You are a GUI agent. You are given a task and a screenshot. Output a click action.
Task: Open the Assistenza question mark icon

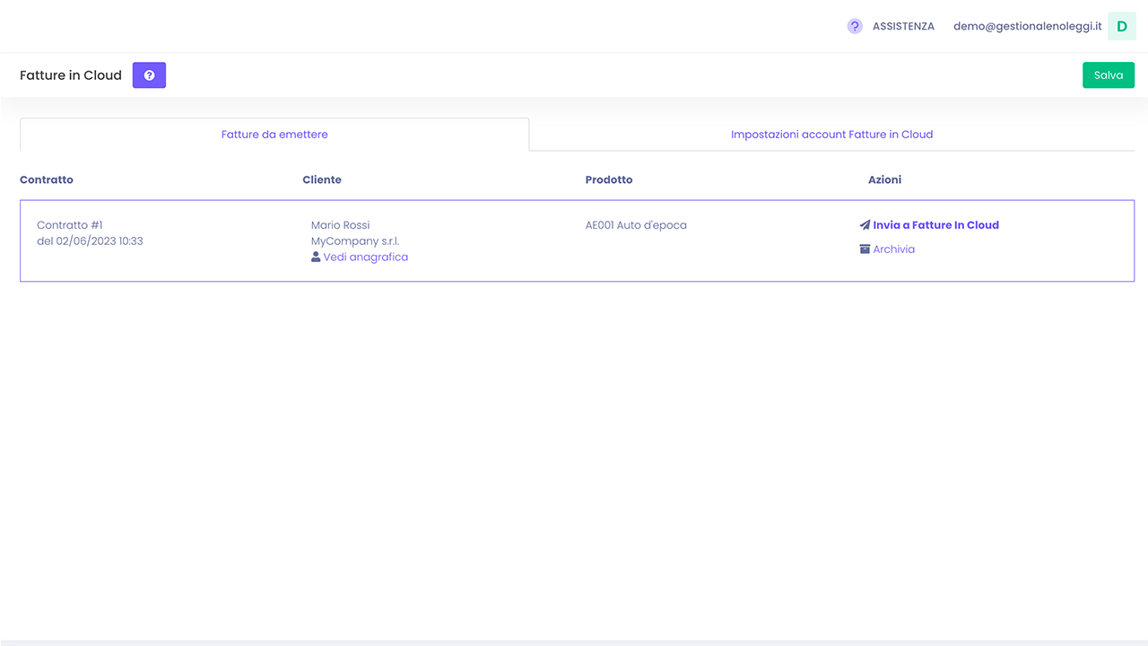click(x=855, y=26)
